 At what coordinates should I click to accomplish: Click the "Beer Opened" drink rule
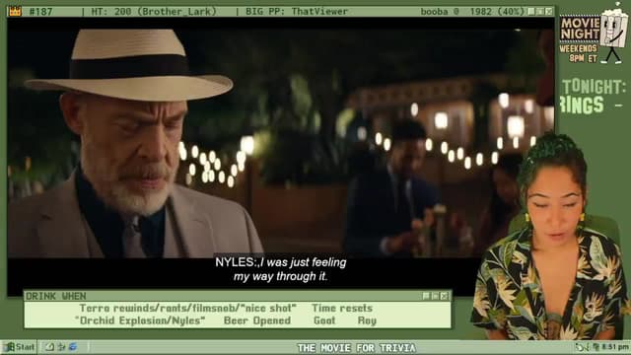[x=257, y=320]
